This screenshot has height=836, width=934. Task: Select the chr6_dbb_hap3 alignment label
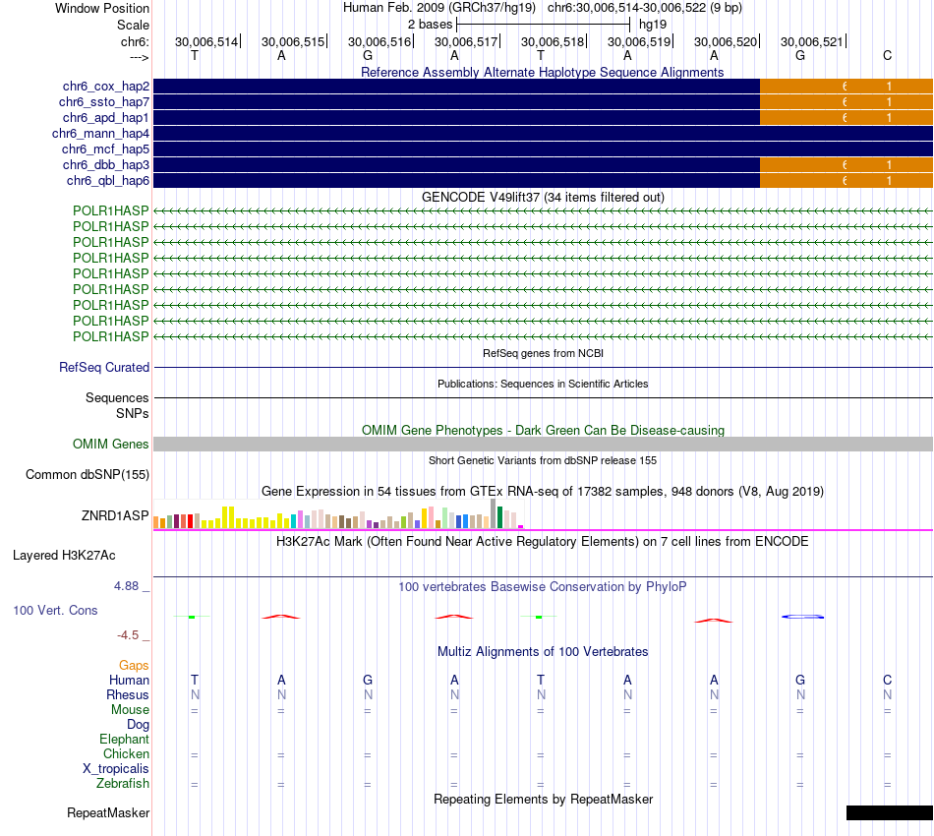tap(105, 164)
